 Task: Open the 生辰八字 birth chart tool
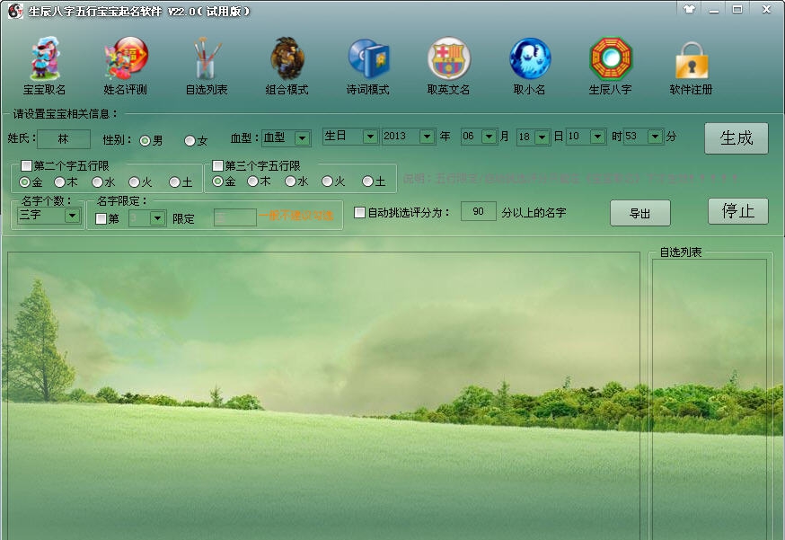(609, 63)
